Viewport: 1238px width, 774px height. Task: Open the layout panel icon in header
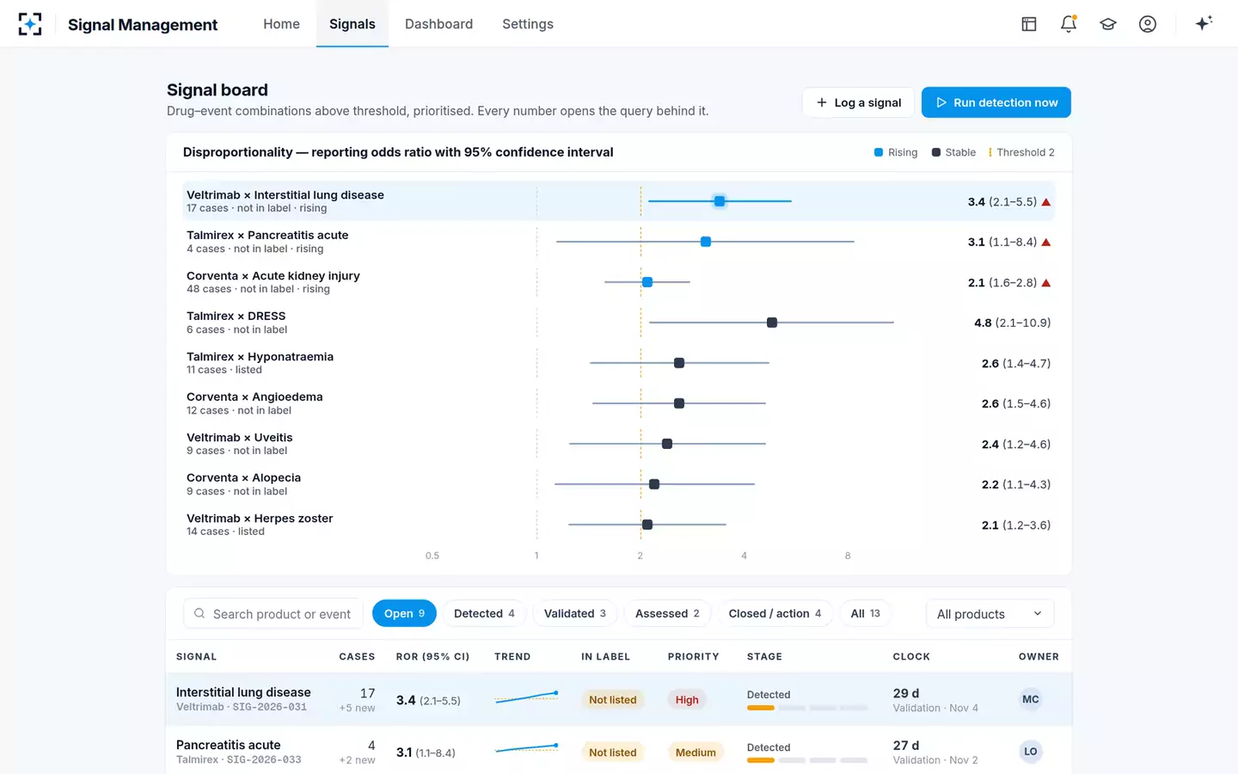click(x=1029, y=24)
